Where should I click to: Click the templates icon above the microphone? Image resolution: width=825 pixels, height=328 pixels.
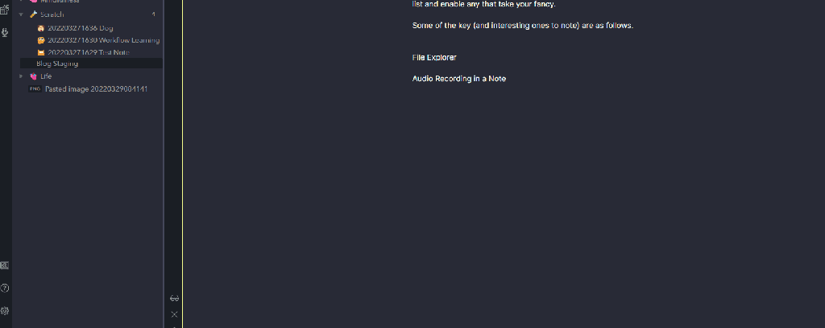pos(5,10)
